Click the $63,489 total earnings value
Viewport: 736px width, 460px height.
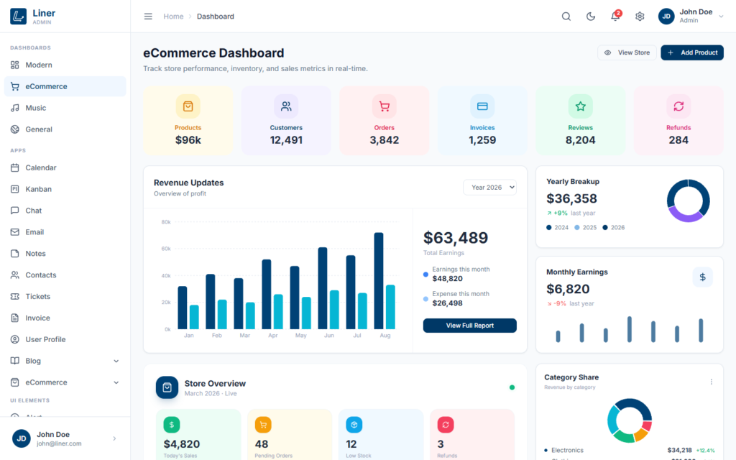coord(455,237)
